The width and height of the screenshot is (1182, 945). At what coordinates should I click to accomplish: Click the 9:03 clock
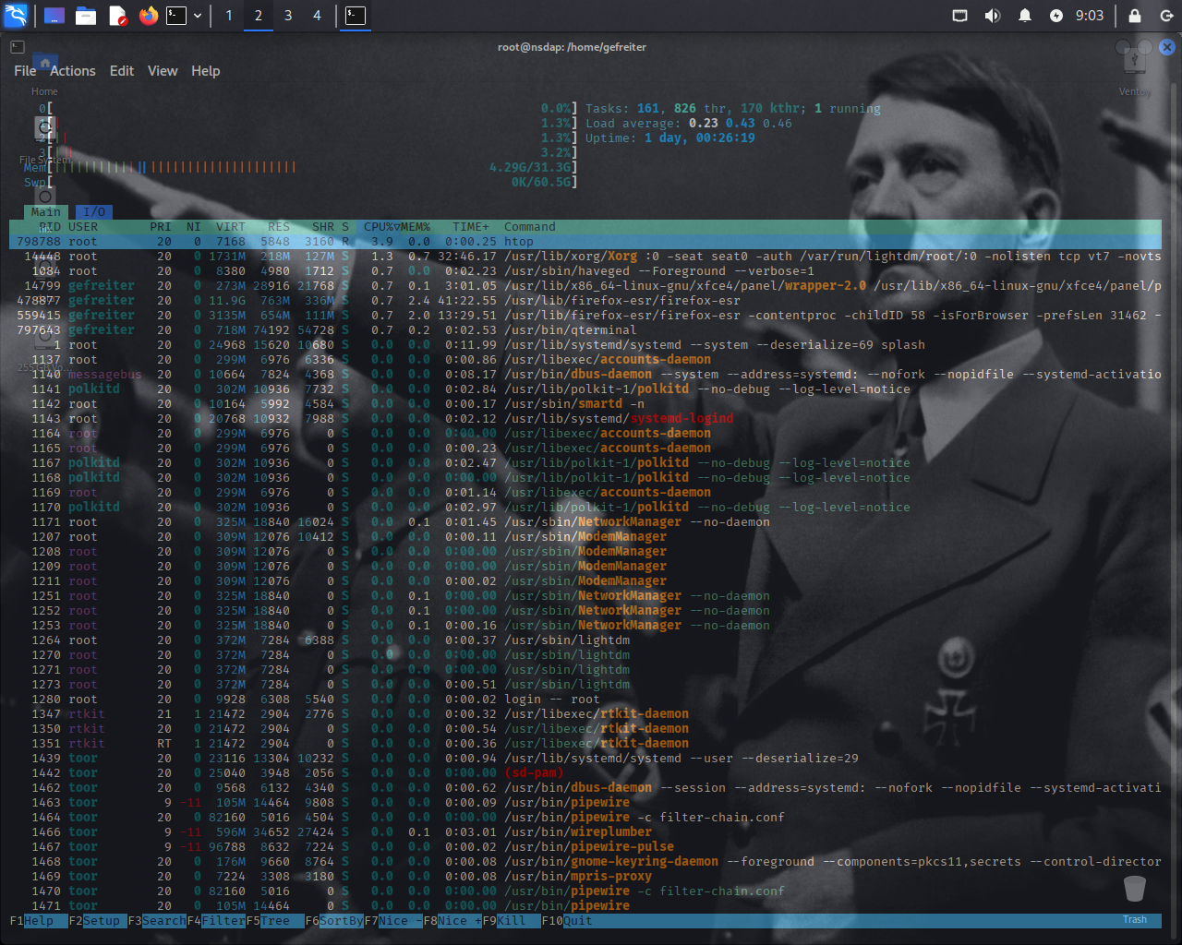(x=1090, y=16)
